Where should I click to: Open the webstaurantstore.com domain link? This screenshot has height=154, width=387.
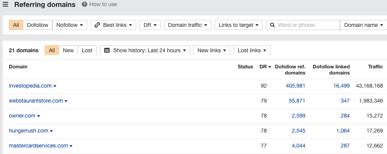click(36, 101)
